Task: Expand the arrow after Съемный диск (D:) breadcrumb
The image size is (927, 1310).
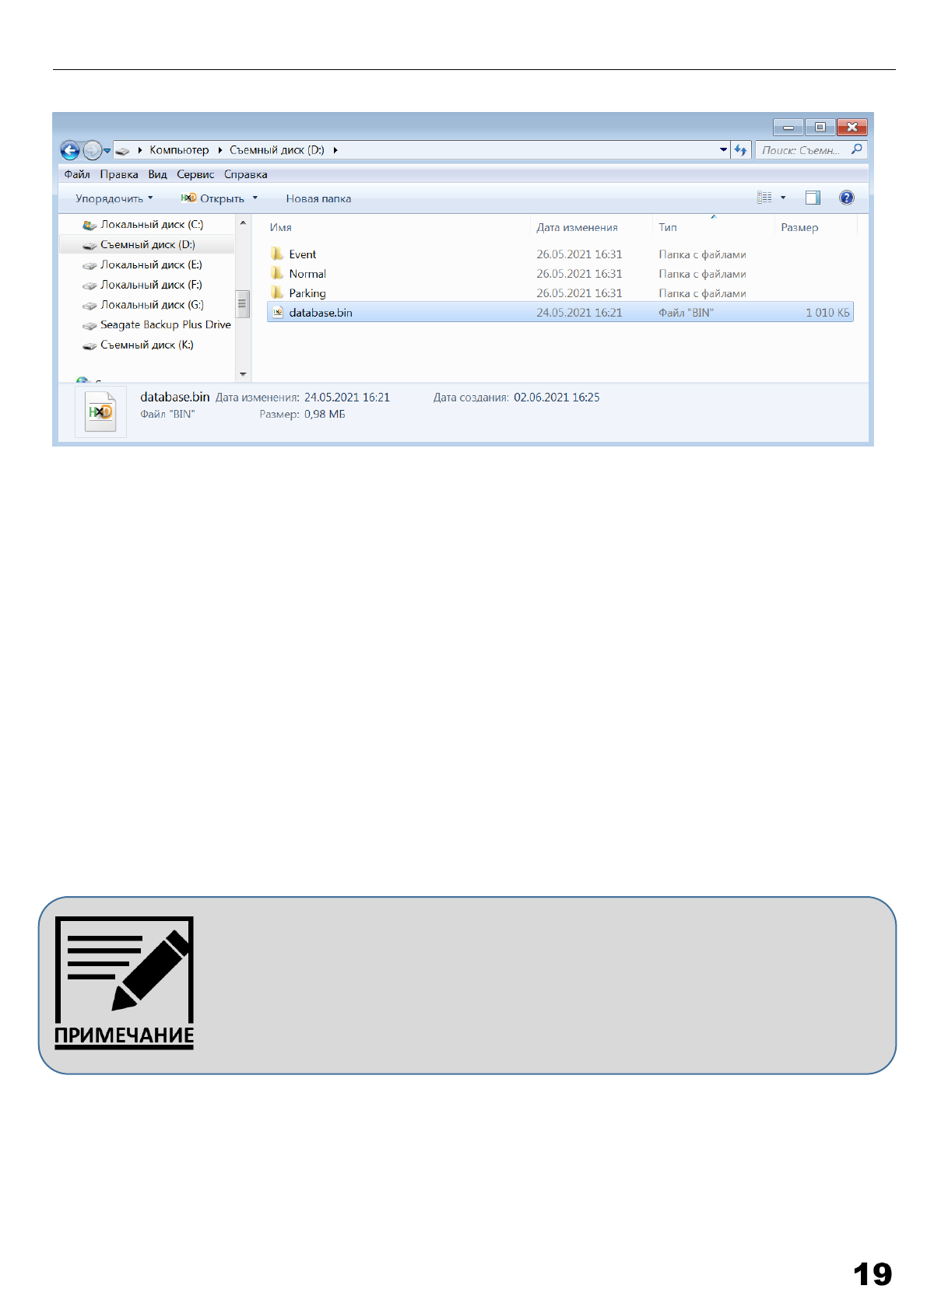Action: click(x=335, y=150)
